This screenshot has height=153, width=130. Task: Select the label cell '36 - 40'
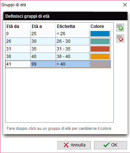coord(73,57)
